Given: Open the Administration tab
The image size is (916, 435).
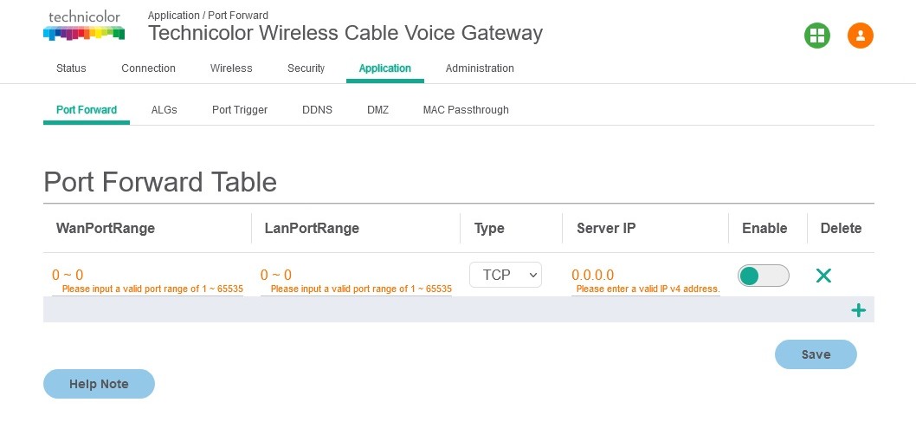Looking at the screenshot, I should pyautogui.click(x=480, y=68).
